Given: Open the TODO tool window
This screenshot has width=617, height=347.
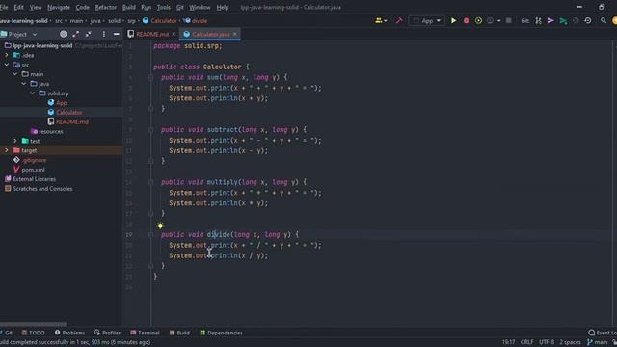Looking at the screenshot, I should [33, 333].
